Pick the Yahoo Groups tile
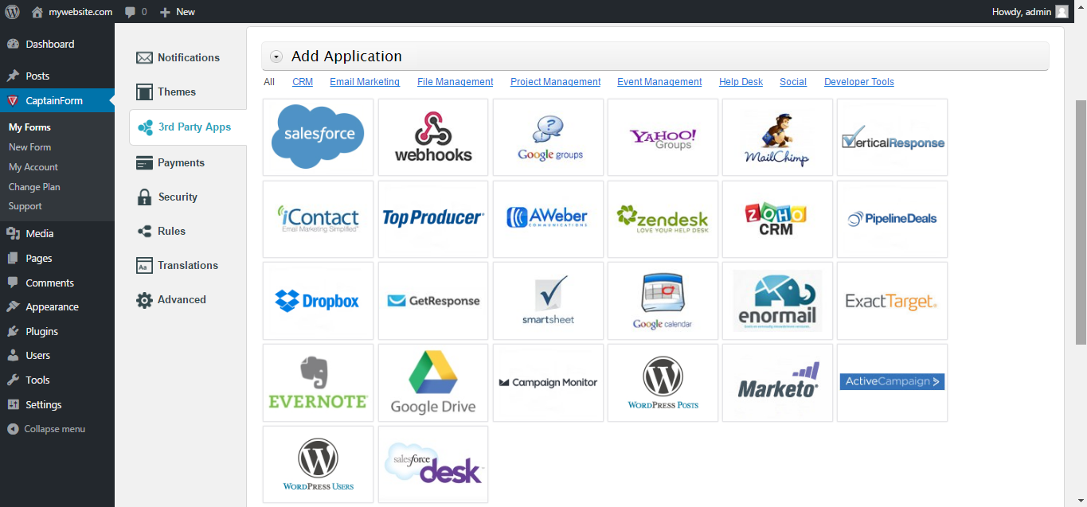Screen dimensions: 1087x507 (663, 137)
